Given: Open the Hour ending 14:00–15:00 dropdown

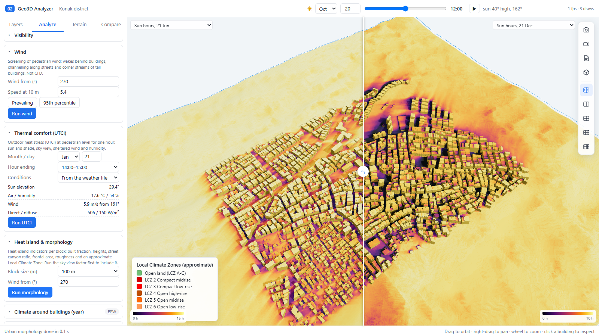Looking at the screenshot, I should [88, 167].
